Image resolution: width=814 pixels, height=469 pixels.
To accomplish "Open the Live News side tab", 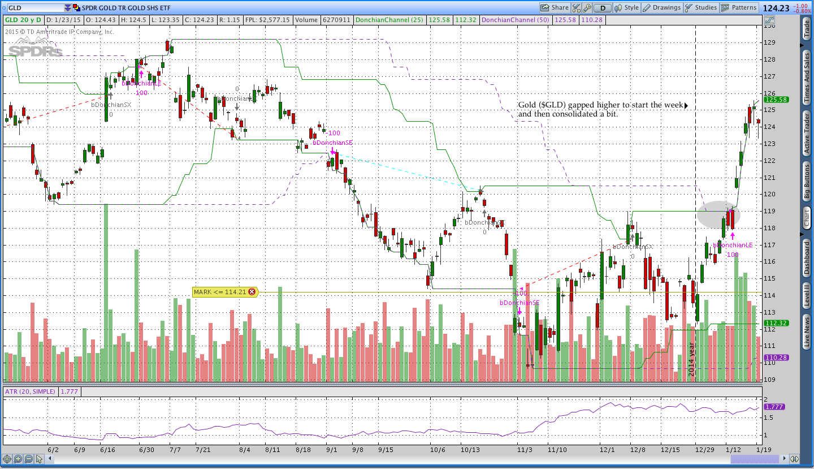I will point(807,332).
